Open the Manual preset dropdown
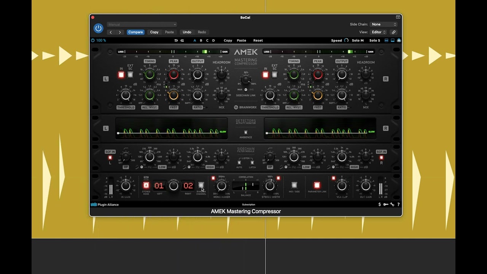Viewport: 487px width, 274px height. click(142, 24)
